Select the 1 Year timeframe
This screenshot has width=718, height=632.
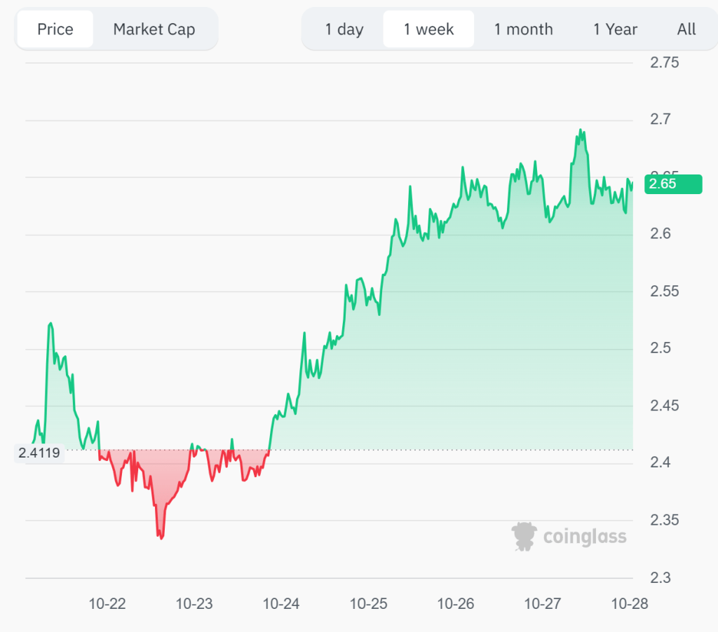pyautogui.click(x=614, y=29)
